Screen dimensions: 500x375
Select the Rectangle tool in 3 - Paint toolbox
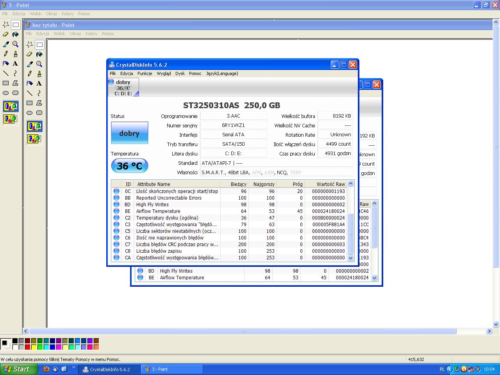[6, 83]
